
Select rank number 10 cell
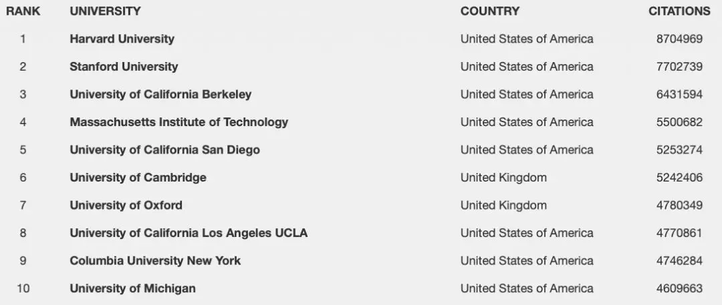pos(23,288)
